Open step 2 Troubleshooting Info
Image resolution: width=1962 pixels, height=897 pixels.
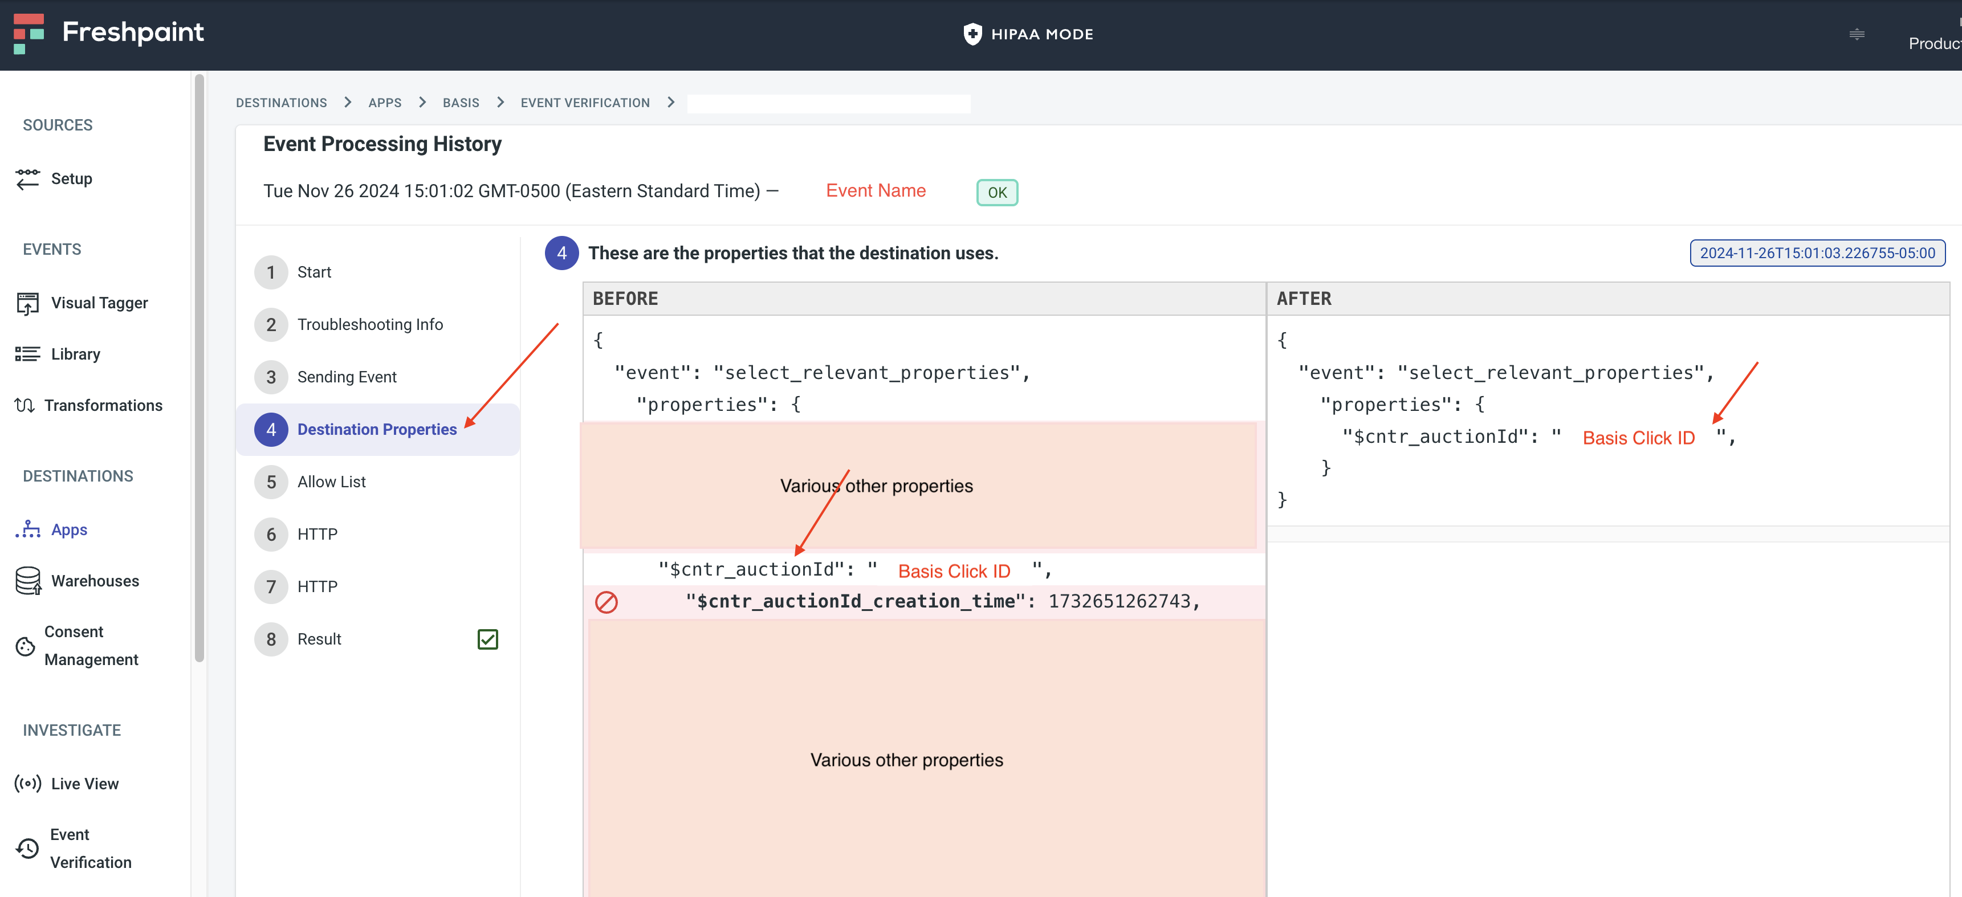point(378,325)
